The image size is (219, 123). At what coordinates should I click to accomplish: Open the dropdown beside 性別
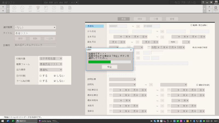pos(186,42)
